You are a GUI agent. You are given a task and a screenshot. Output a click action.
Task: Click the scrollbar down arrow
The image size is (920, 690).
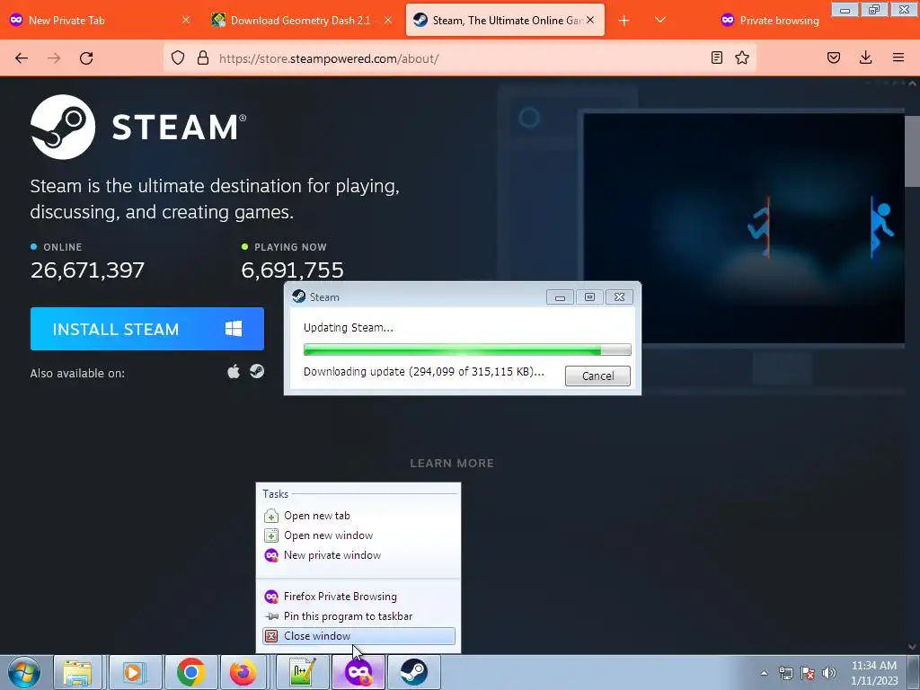click(x=912, y=647)
